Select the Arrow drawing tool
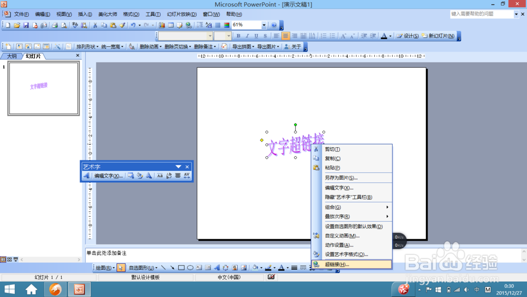527x297 pixels. (x=172, y=268)
